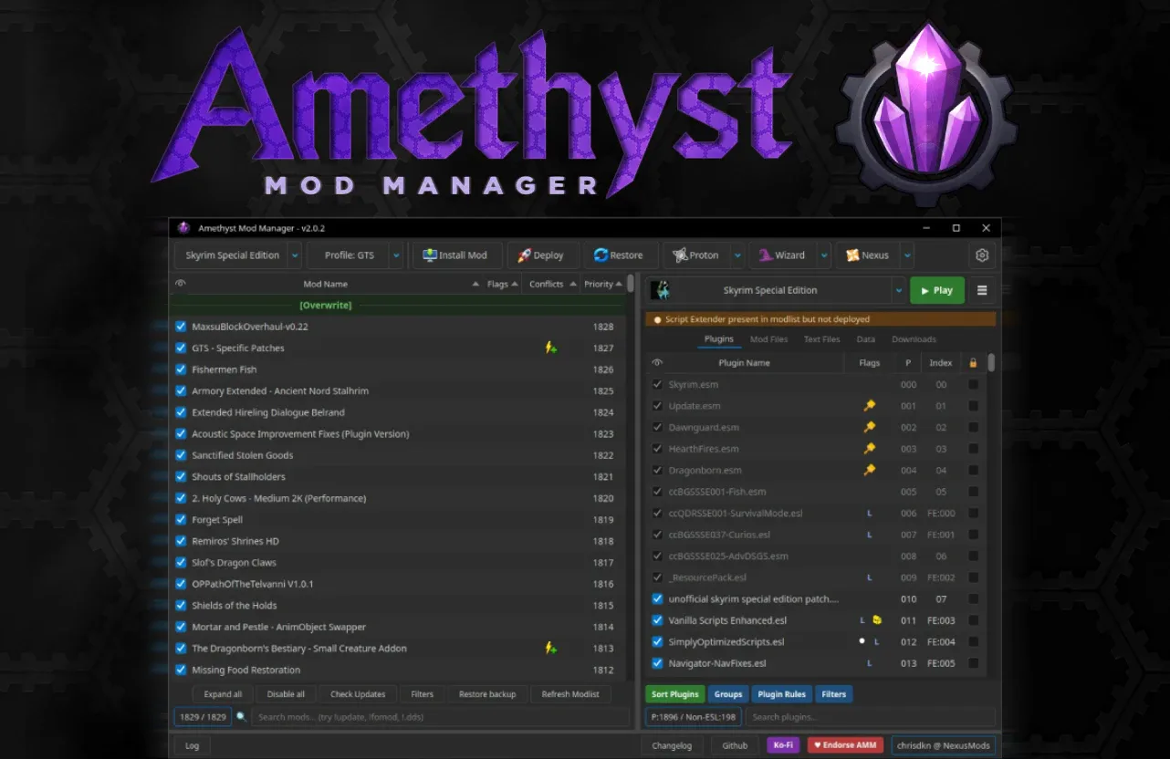This screenshot has height=759, width=1170.
Task: Open the Github link button
Action: 735,745
